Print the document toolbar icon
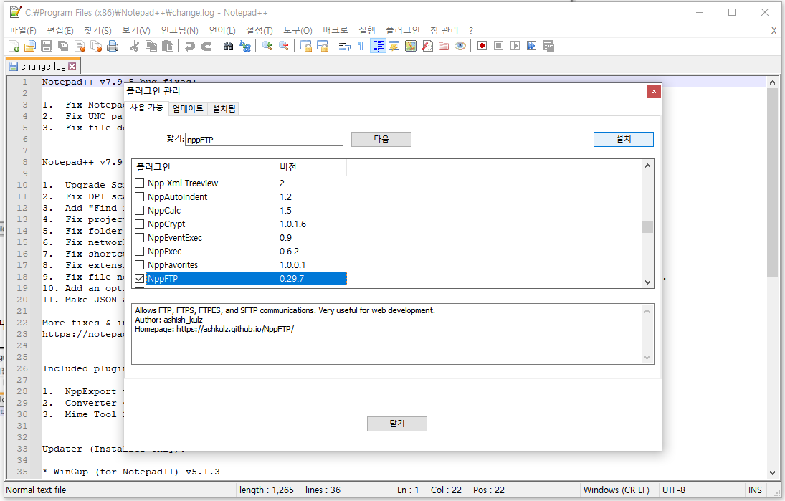Image resolution: width=785 pixels, height=501 pixels. [x=113, y=46]
